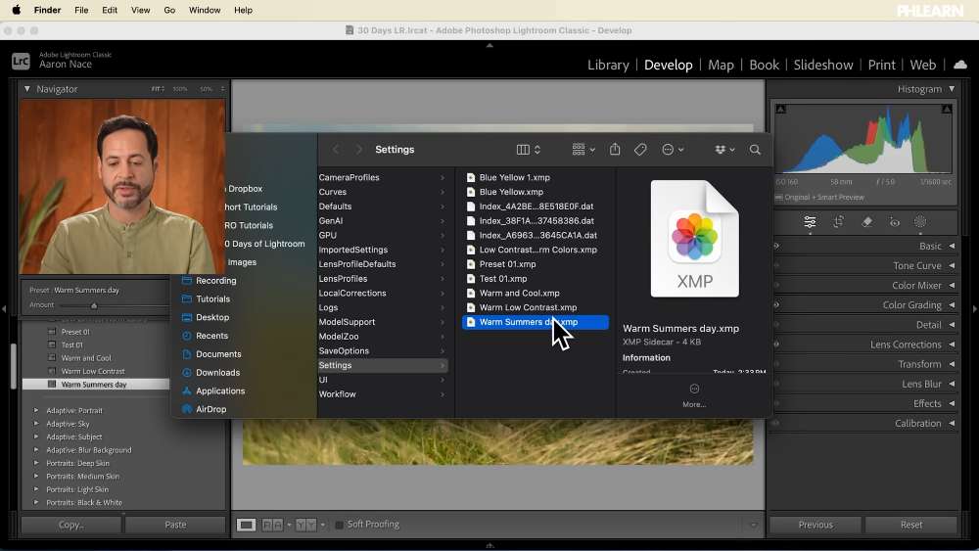Click the Finder search magnifier icon

coord(755,150)
